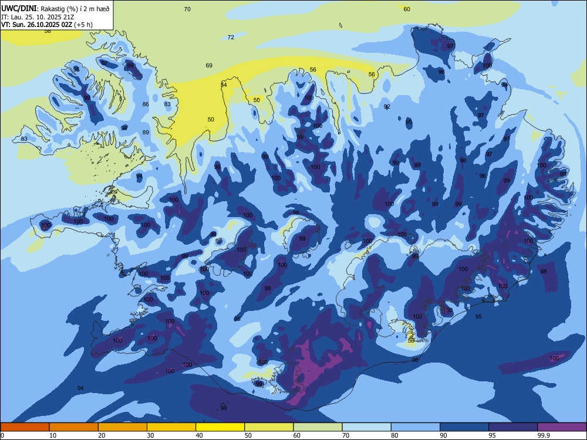Click the map value 60 in the upper right
The width and height of the screenshot is (587, 440).
coord(407,9)
